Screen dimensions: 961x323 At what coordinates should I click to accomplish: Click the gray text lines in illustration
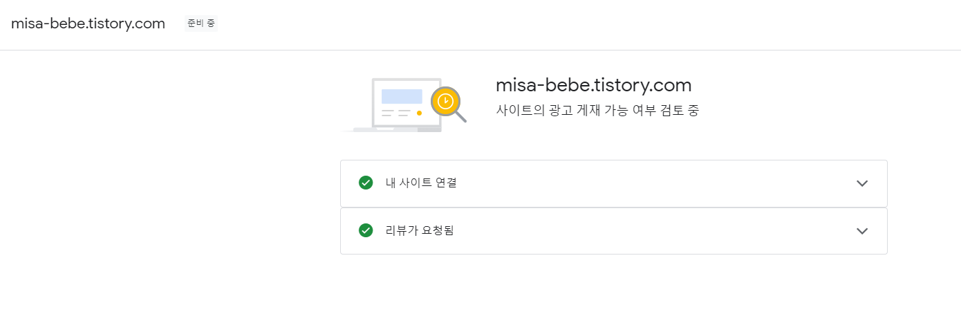tap(395, 113)
